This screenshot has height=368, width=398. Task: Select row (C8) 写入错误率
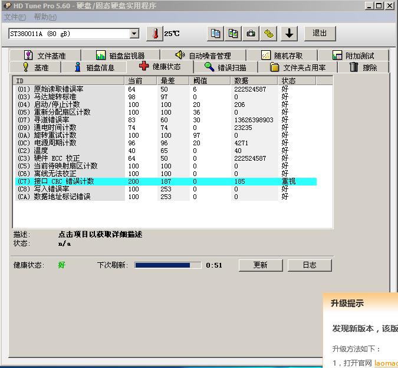pos(166,189)
